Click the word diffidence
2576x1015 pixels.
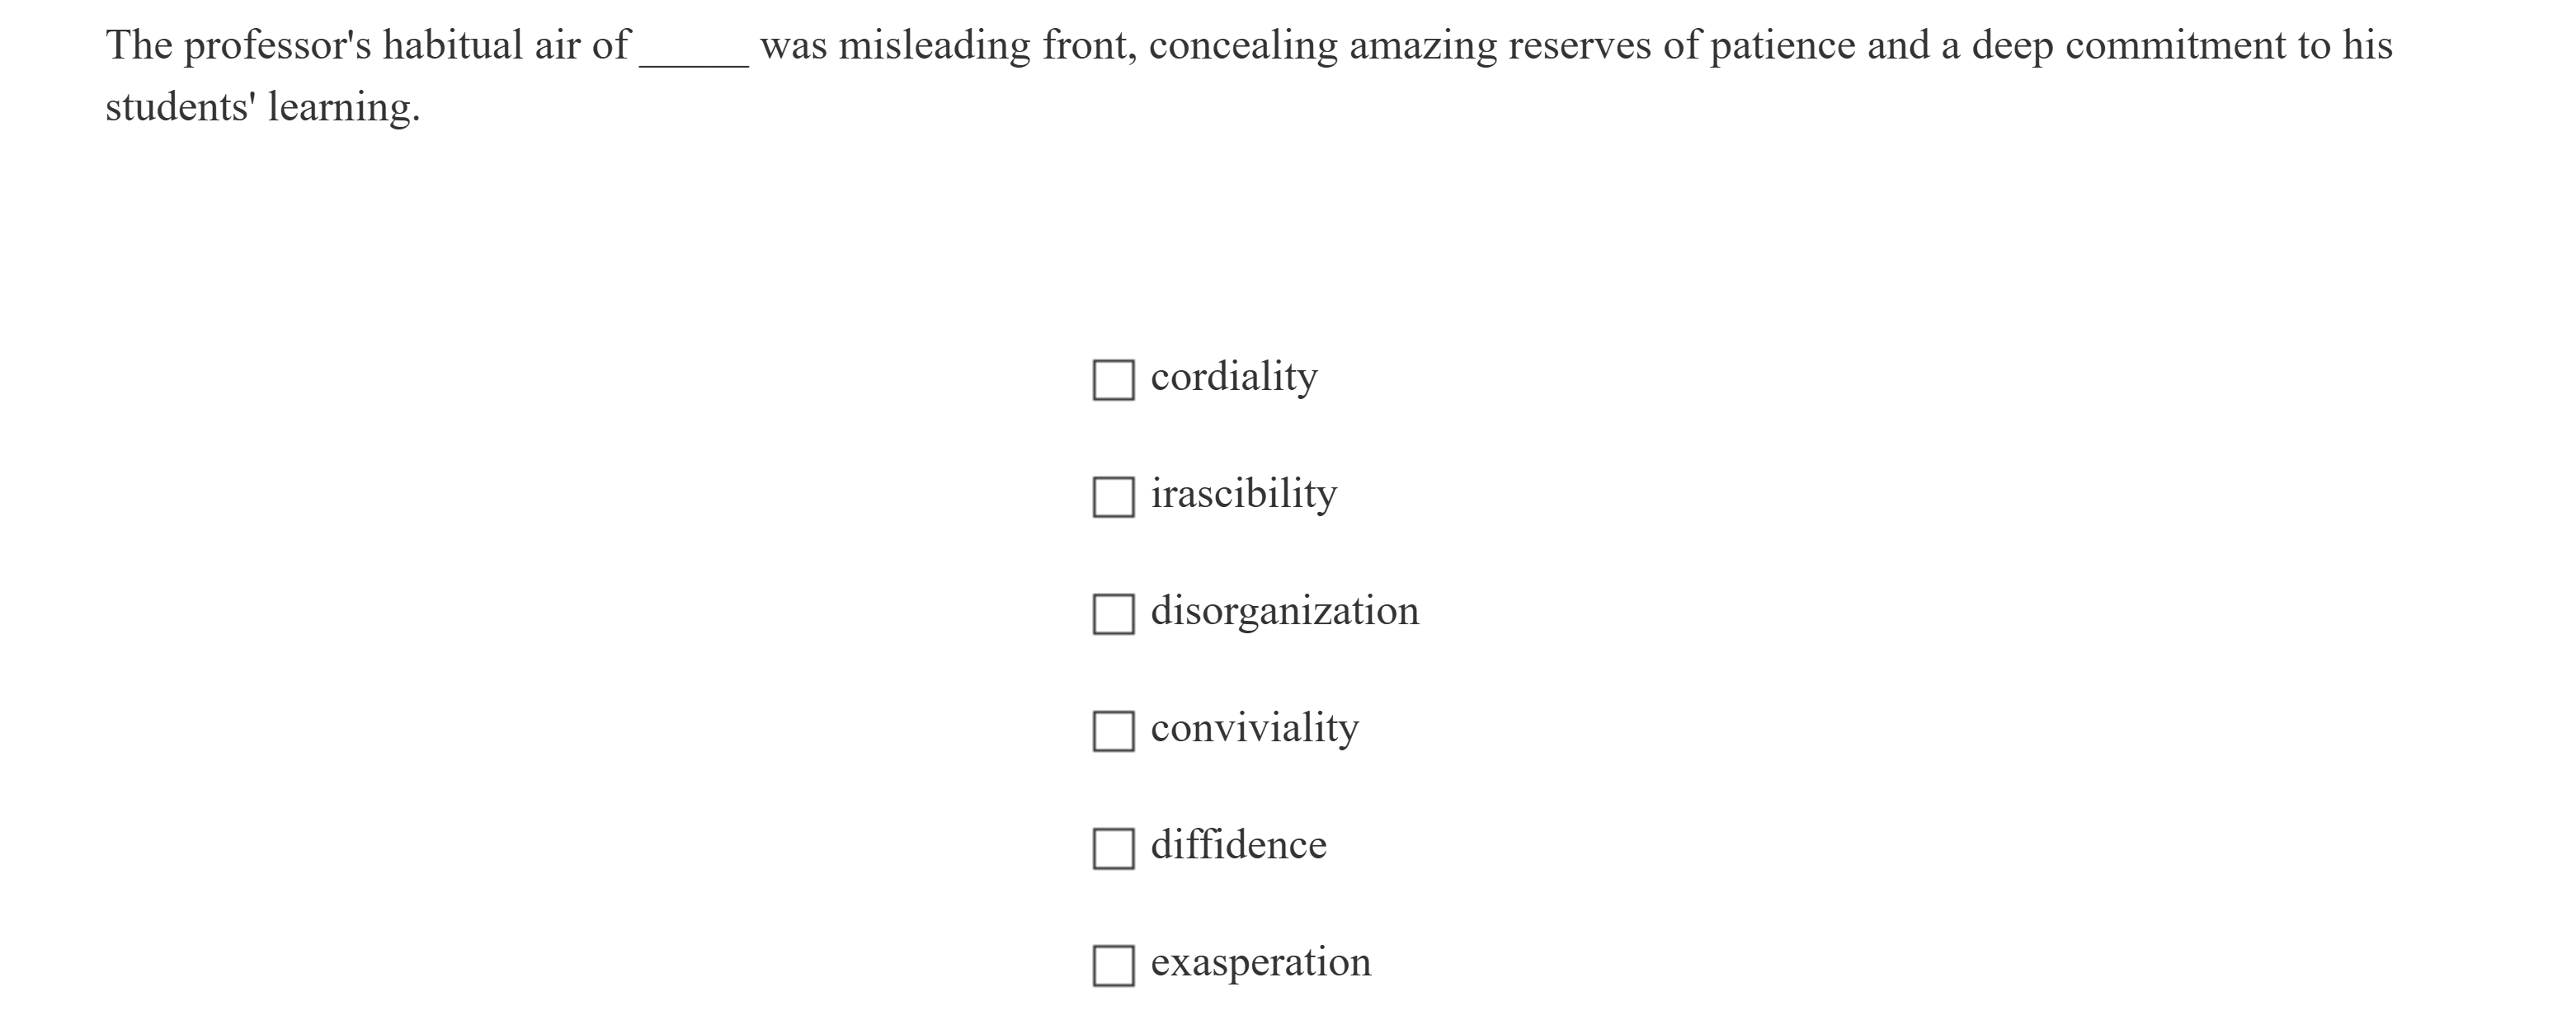click(1238, 846)
